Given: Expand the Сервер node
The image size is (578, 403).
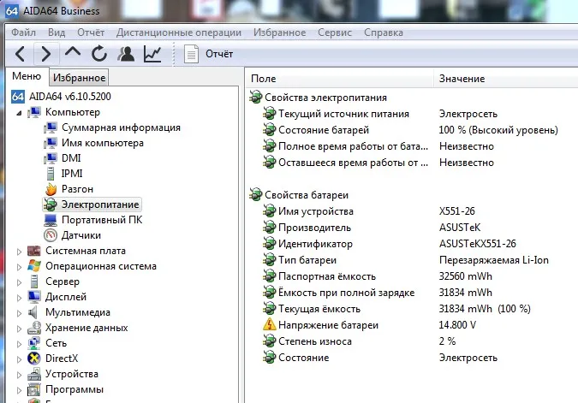Looking at the screenshot, I should (19, 282).
